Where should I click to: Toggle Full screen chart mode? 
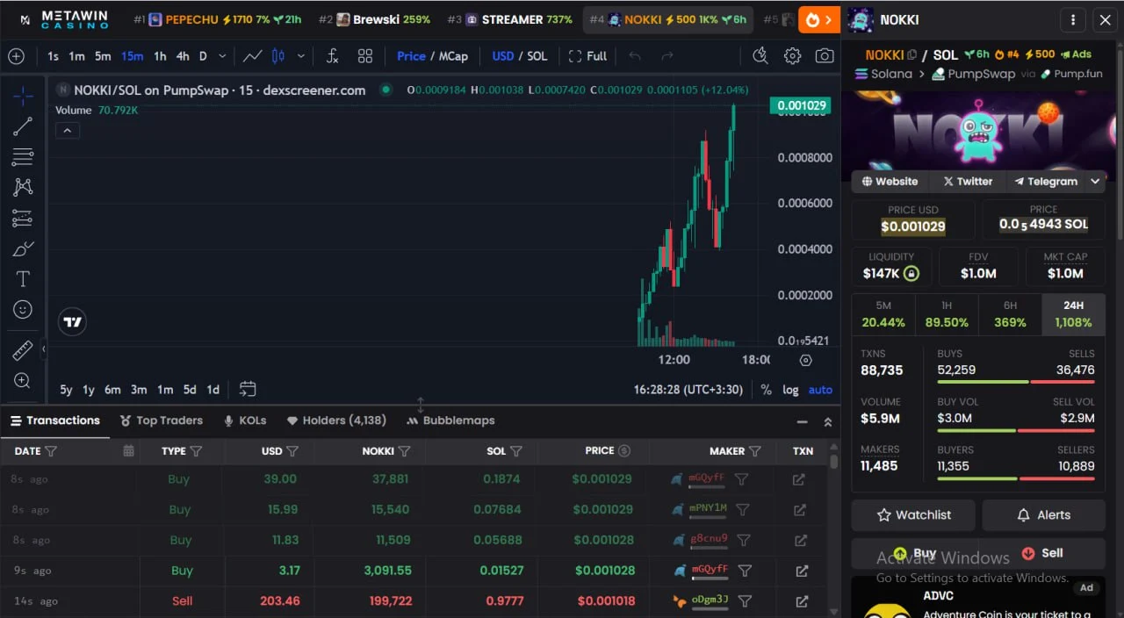coord(587,56)
